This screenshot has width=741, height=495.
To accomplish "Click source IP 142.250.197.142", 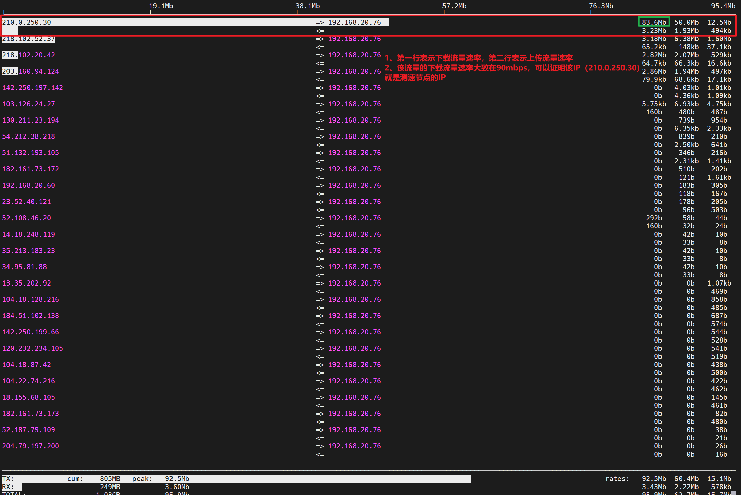I will click(33, 88).
